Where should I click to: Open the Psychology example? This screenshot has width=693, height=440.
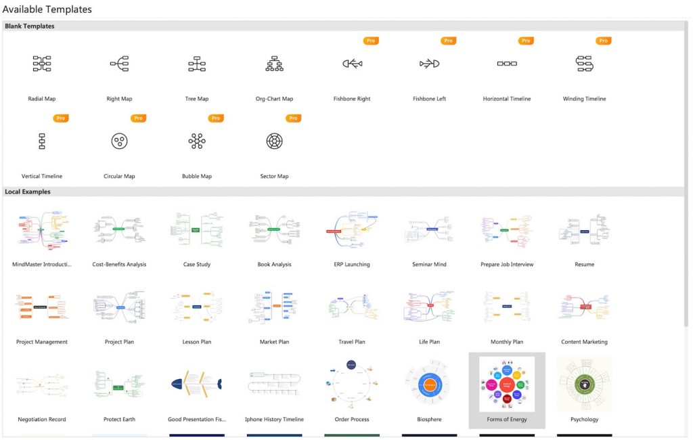(x=583, y=384)
